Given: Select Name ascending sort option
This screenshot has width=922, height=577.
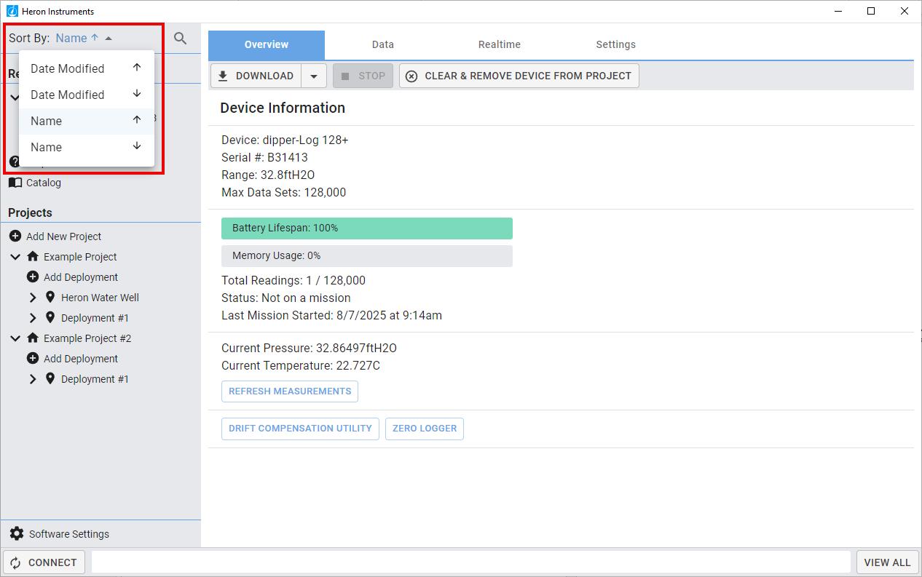Looking at the screenshot, I should point(87,121).
